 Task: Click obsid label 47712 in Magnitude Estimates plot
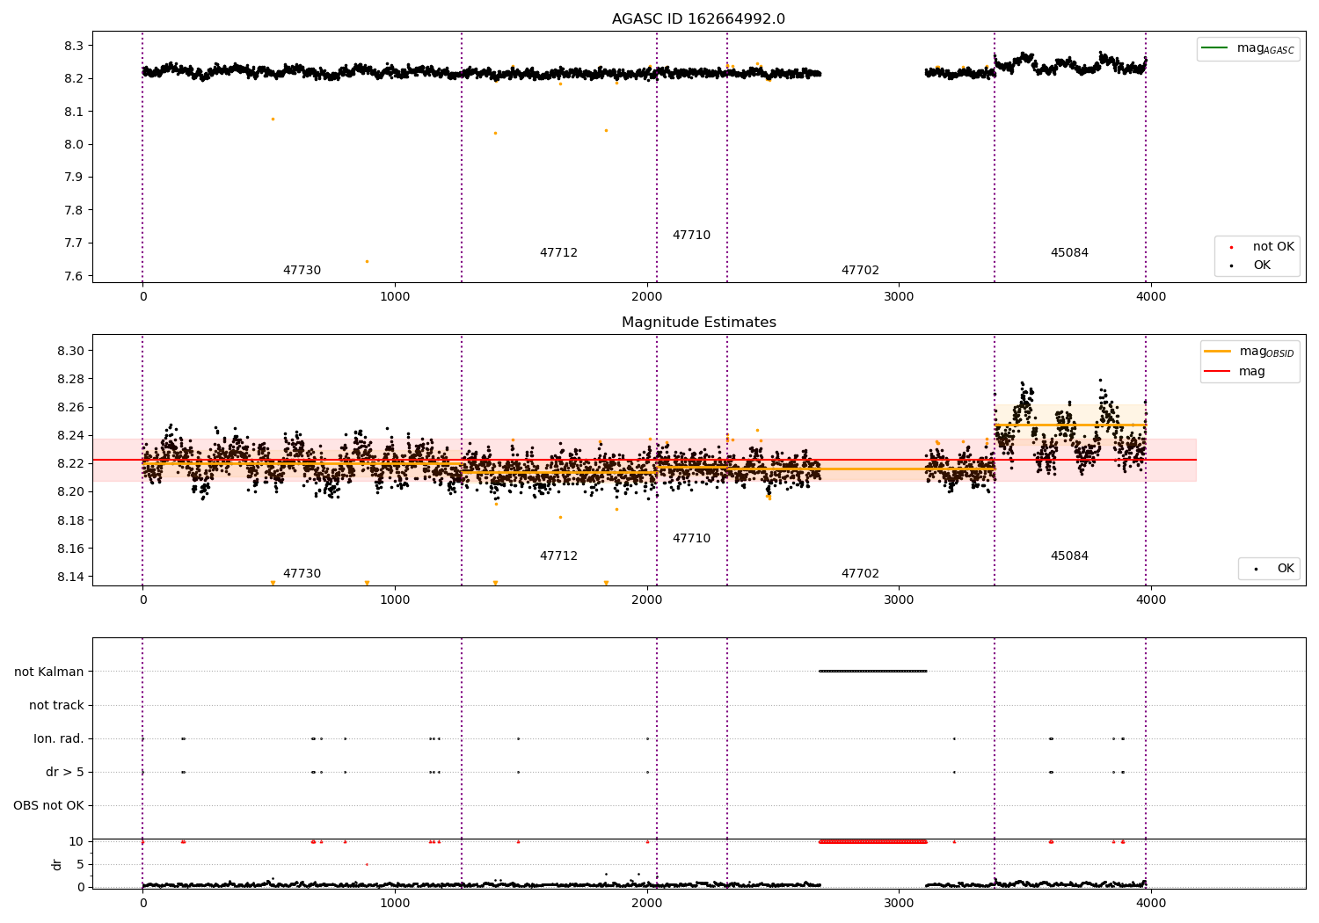pyautogui.click(x=558, y=556)
